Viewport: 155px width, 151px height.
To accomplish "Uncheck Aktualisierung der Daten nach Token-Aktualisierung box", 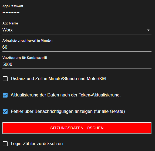I will (x=5, y=95).
